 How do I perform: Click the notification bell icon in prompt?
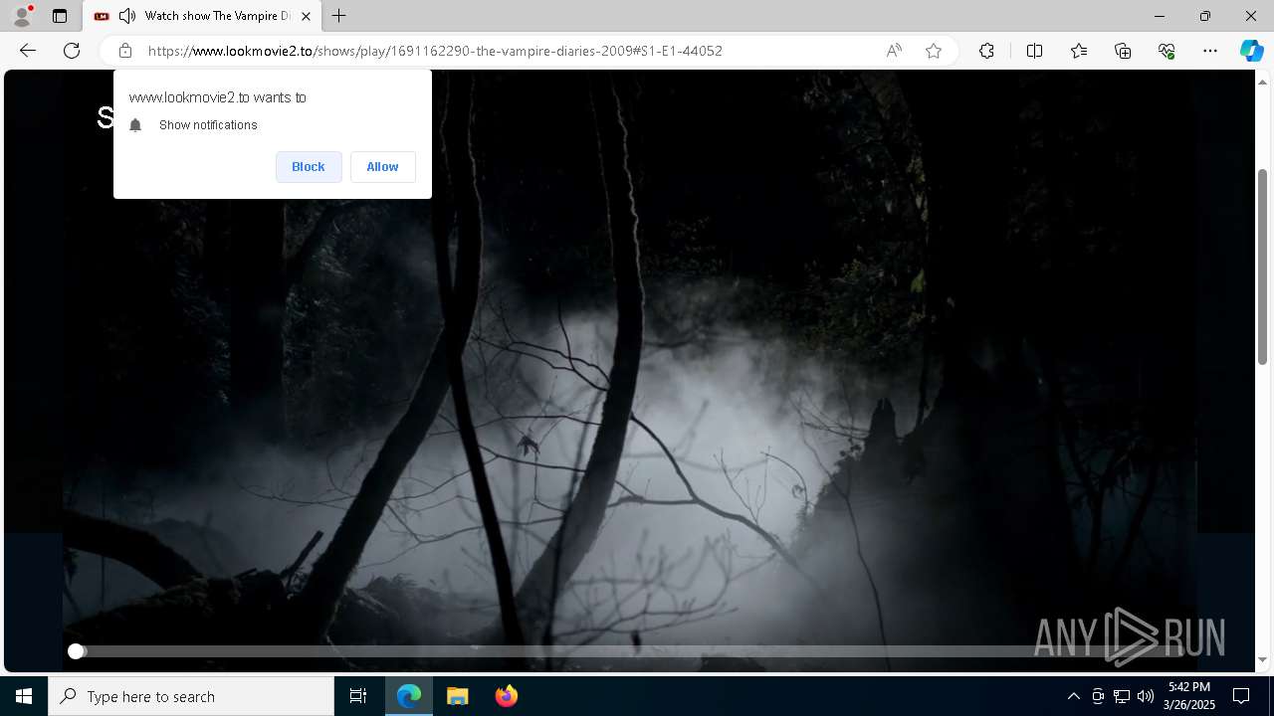[136, 125]
